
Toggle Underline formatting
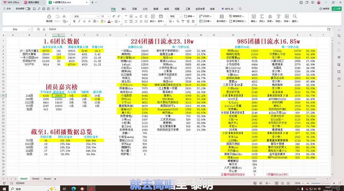click(x=84, y=21)
